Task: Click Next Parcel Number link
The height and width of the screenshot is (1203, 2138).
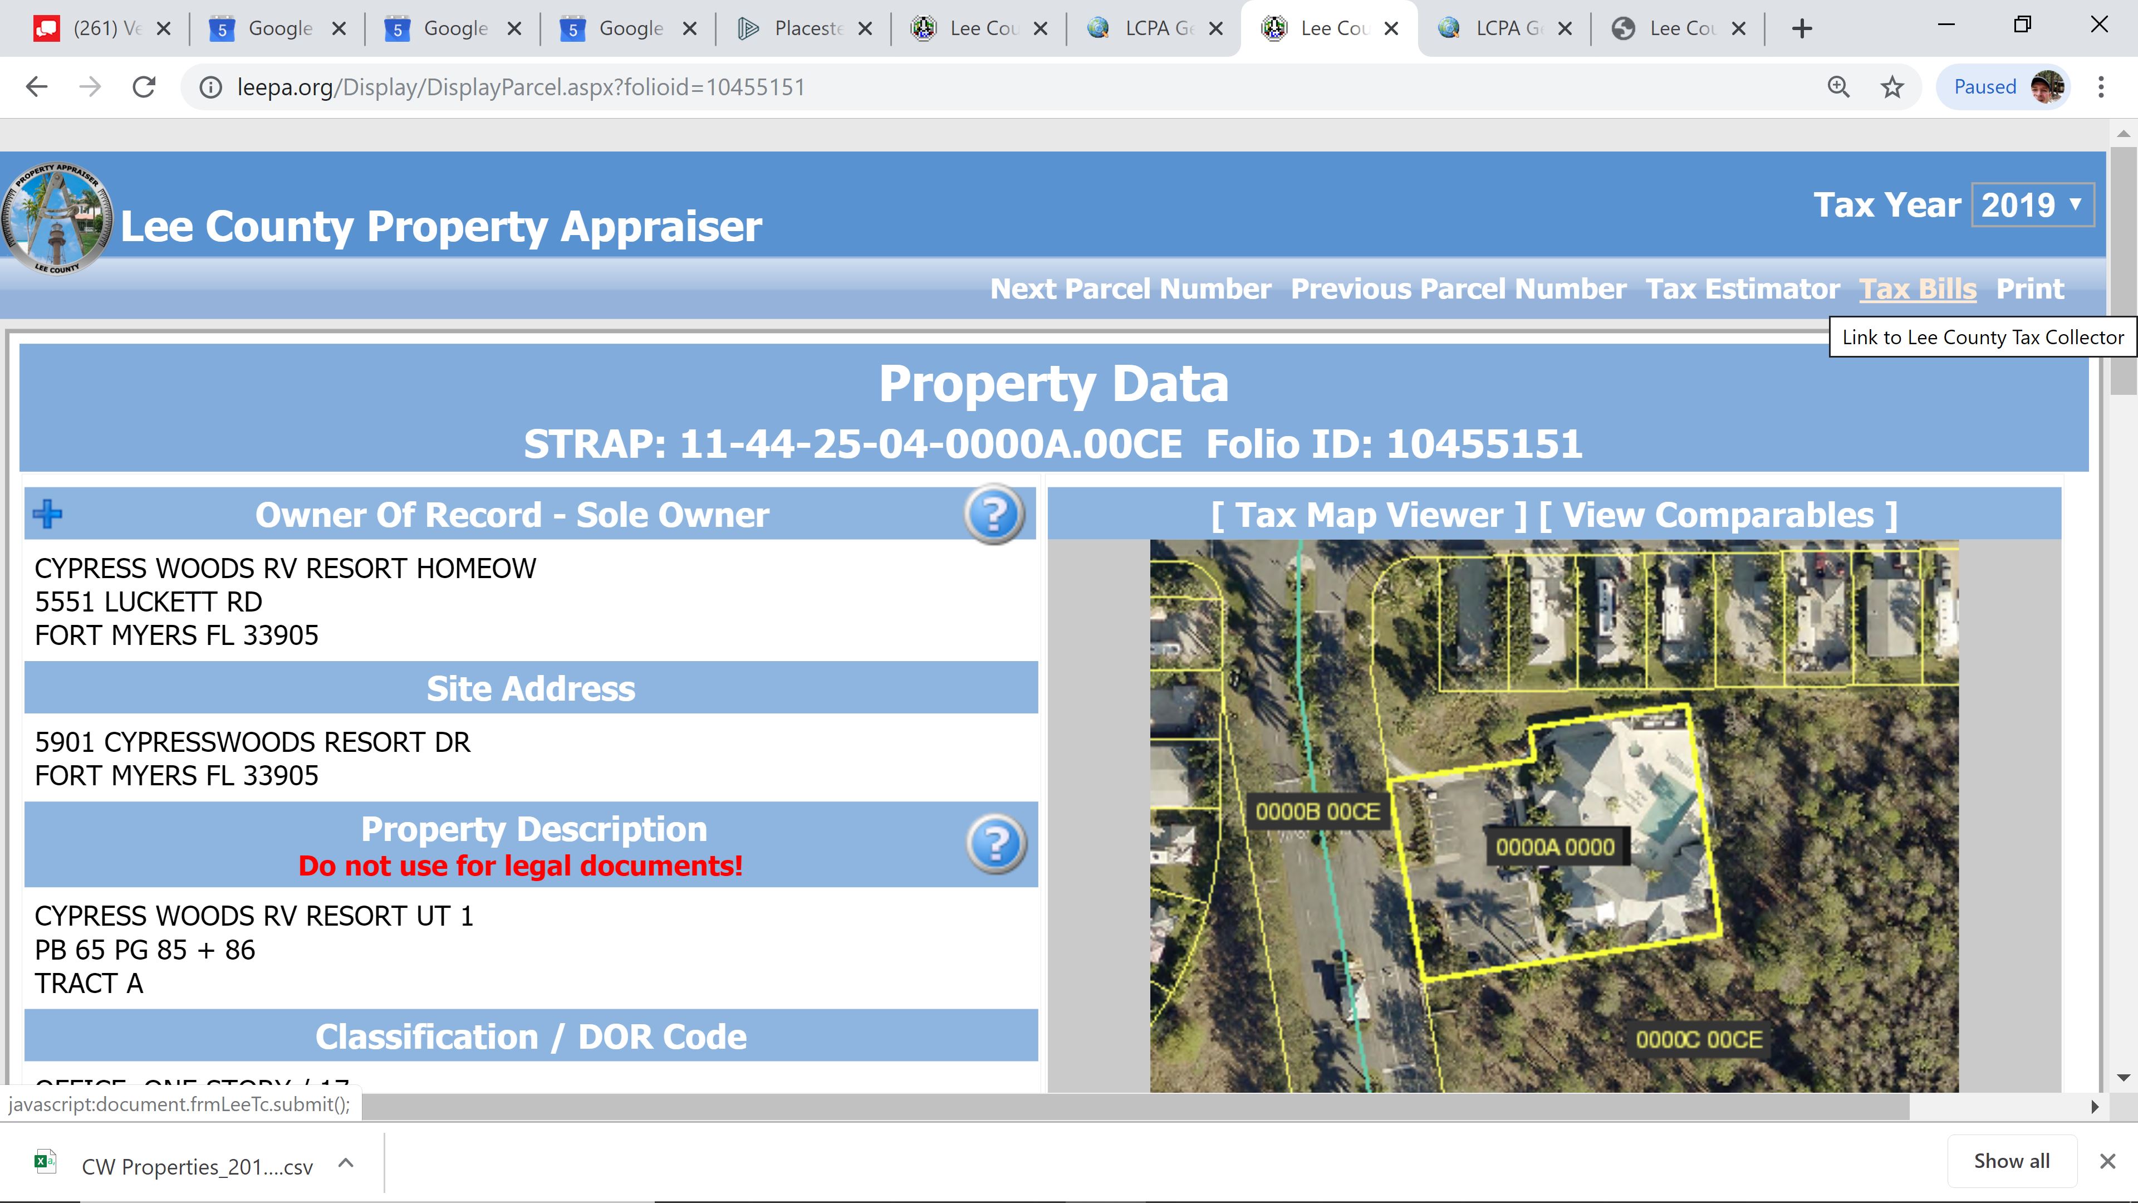Action: [x=1130, y=289]
